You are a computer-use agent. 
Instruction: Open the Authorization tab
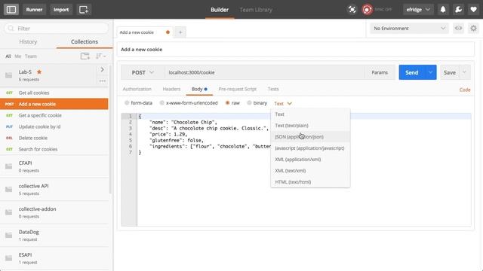coord(137,89)
